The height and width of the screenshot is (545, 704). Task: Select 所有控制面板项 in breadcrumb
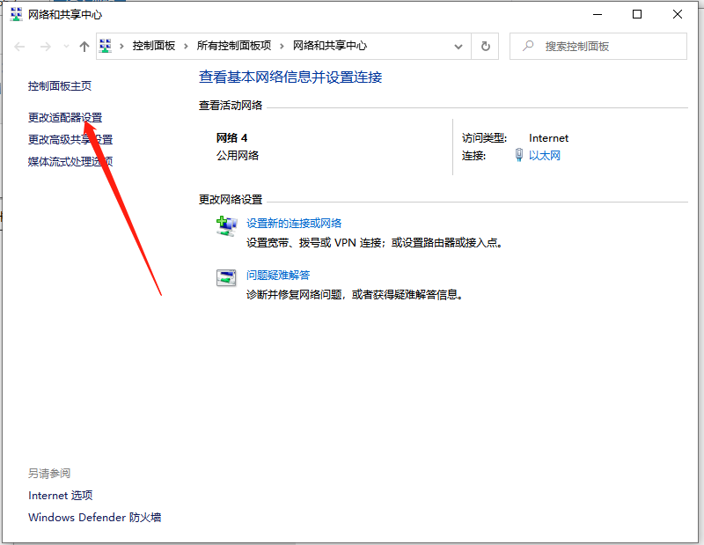(234, 46)
